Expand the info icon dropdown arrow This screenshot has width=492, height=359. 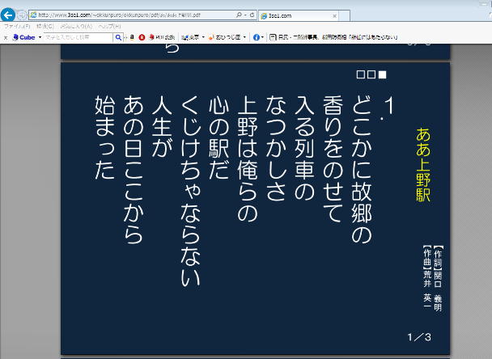(x=262, y=37)
